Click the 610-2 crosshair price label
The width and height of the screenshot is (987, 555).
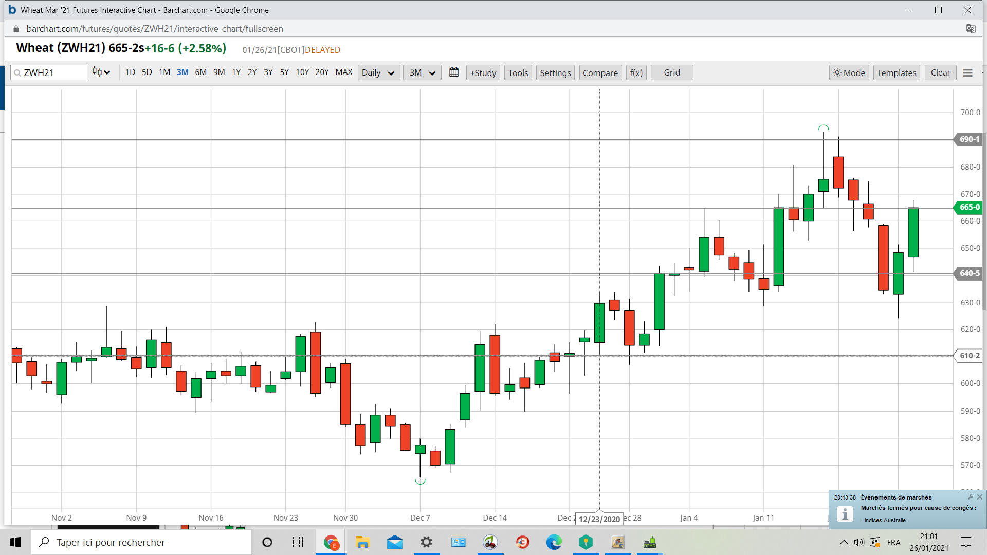pos(968,356)
